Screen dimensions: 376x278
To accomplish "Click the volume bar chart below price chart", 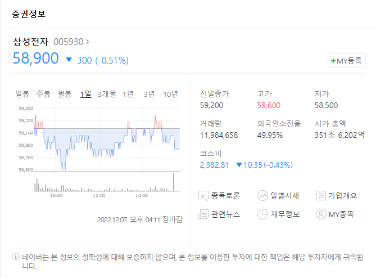I will tap(107, 182).
